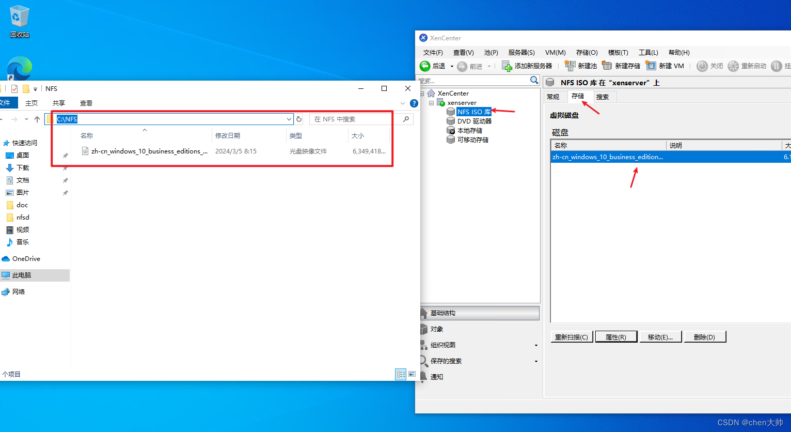The height and width of the screenshot is (432, 791).
Task: Select 可移动存储 in the XenCenter tree
Action: tap(472, 140)
